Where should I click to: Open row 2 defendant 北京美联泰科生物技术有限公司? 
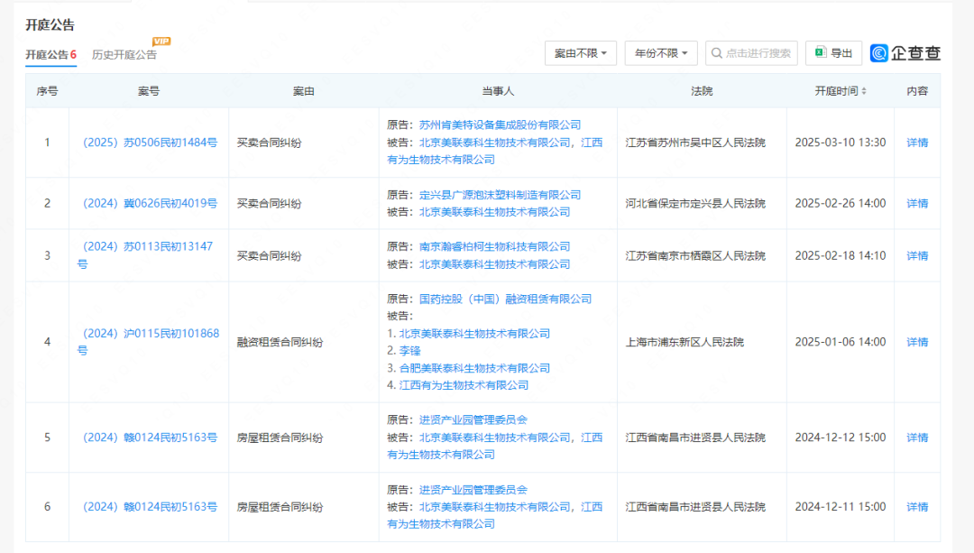click(494, 212)
